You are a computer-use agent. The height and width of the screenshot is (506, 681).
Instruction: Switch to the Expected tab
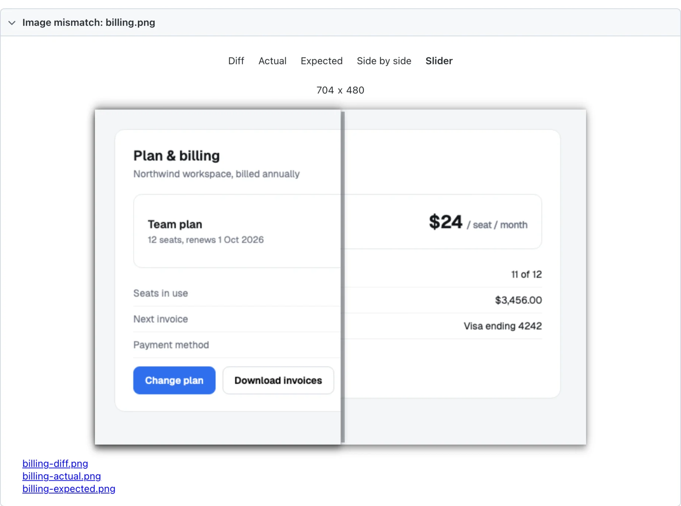[322, 61]
